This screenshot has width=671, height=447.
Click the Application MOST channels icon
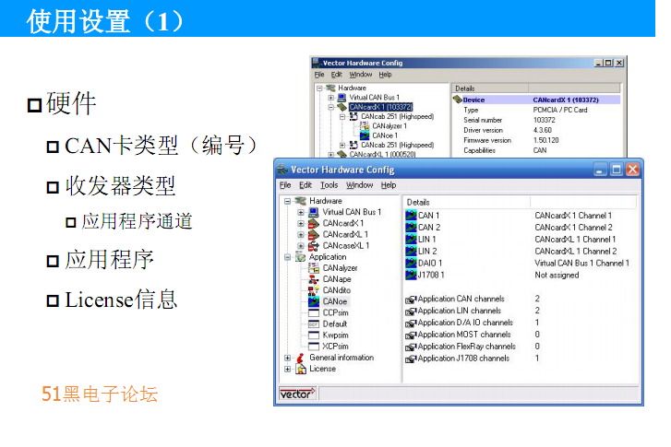click(x=411, y=335)
